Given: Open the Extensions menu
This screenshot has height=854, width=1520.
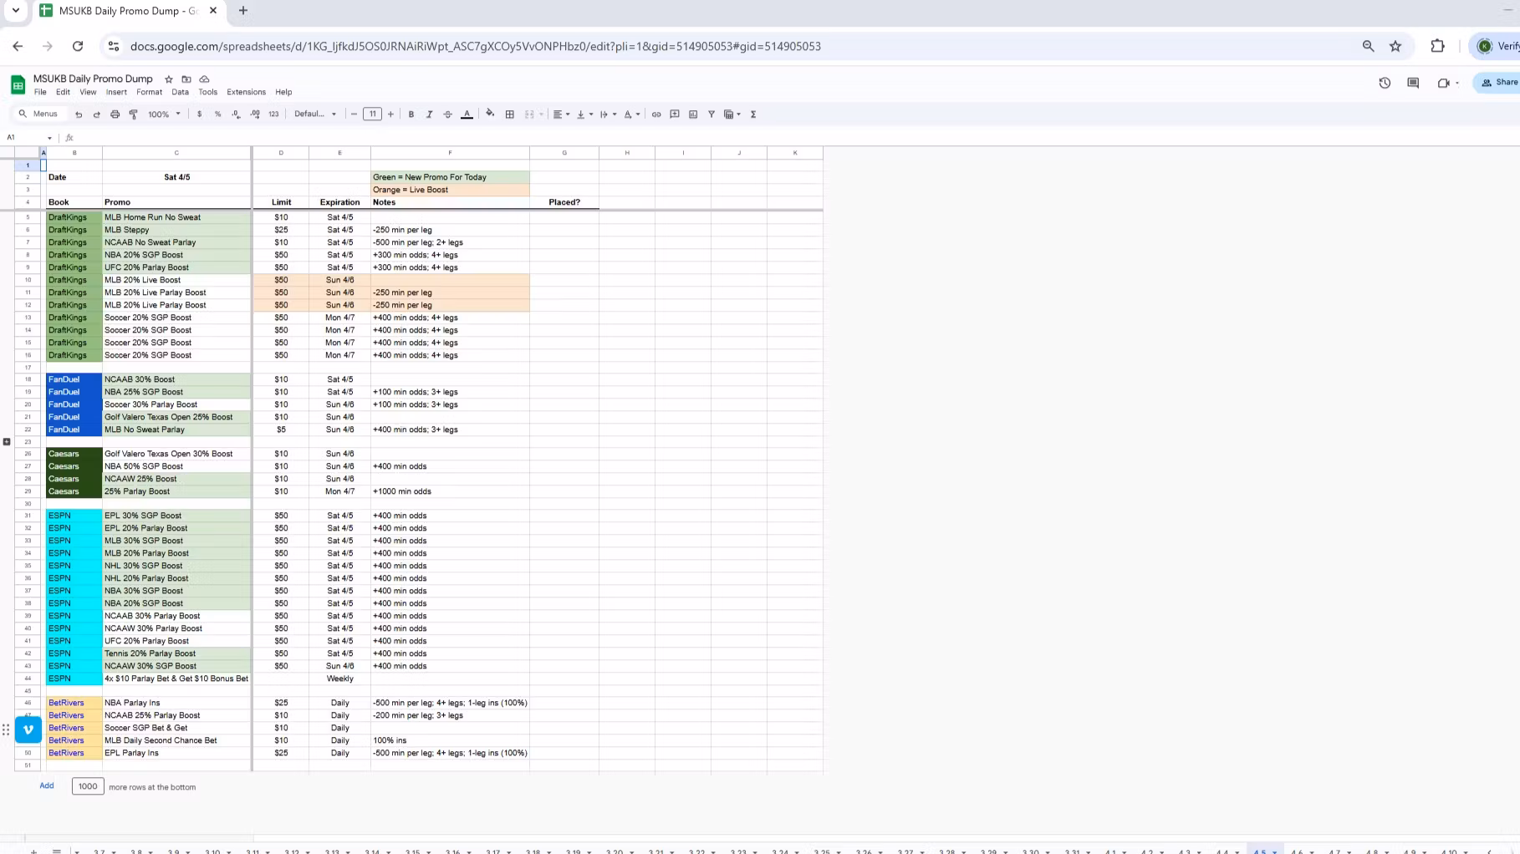Looking at the screenshot, I should [246, 93].
